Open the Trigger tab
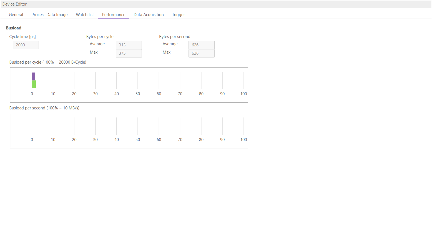This screenshot has width=432, height=243. tap(178, 14)
